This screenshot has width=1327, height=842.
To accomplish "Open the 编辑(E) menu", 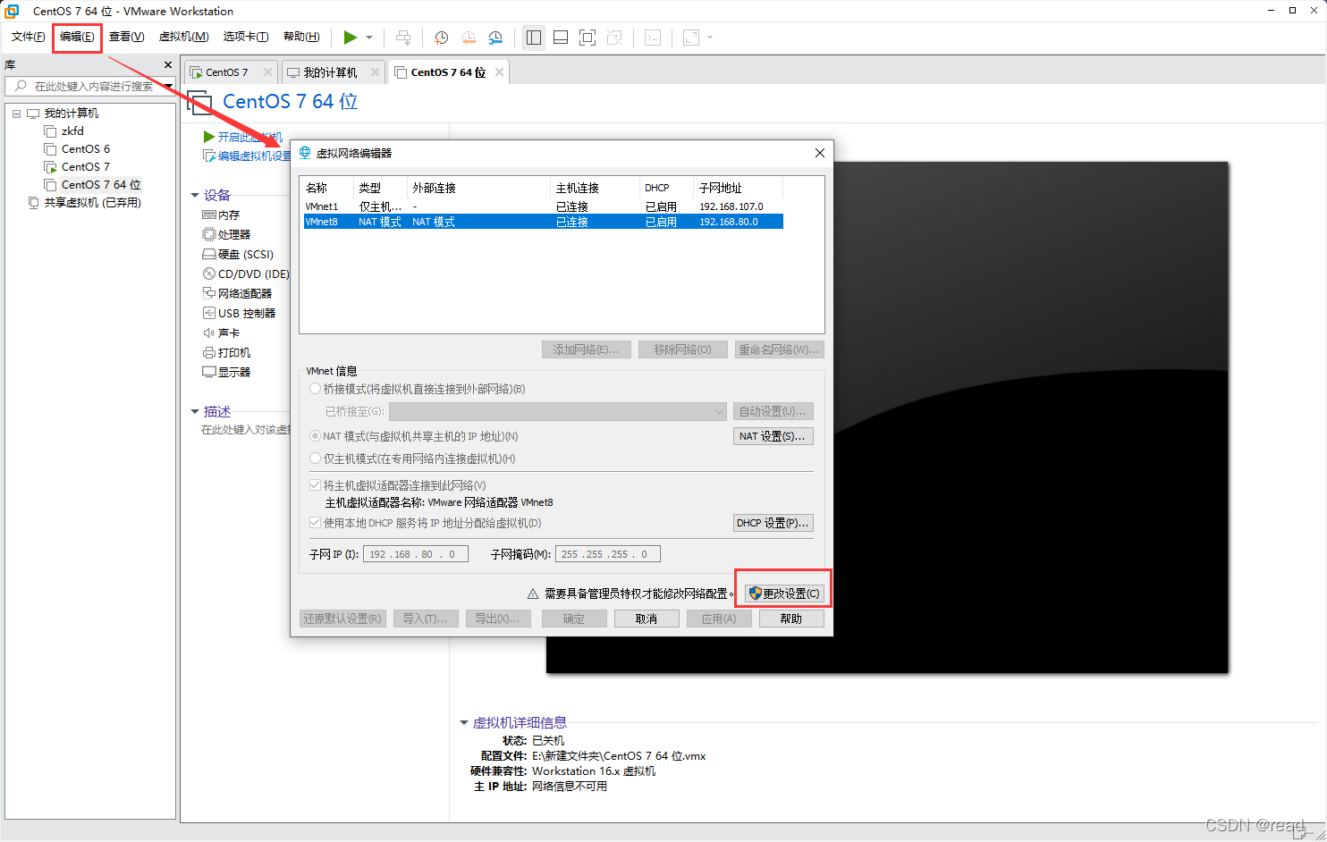I will [77, 37].
